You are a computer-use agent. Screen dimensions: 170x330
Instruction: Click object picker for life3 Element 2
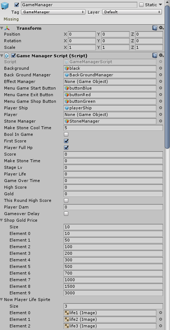(160, 326)
